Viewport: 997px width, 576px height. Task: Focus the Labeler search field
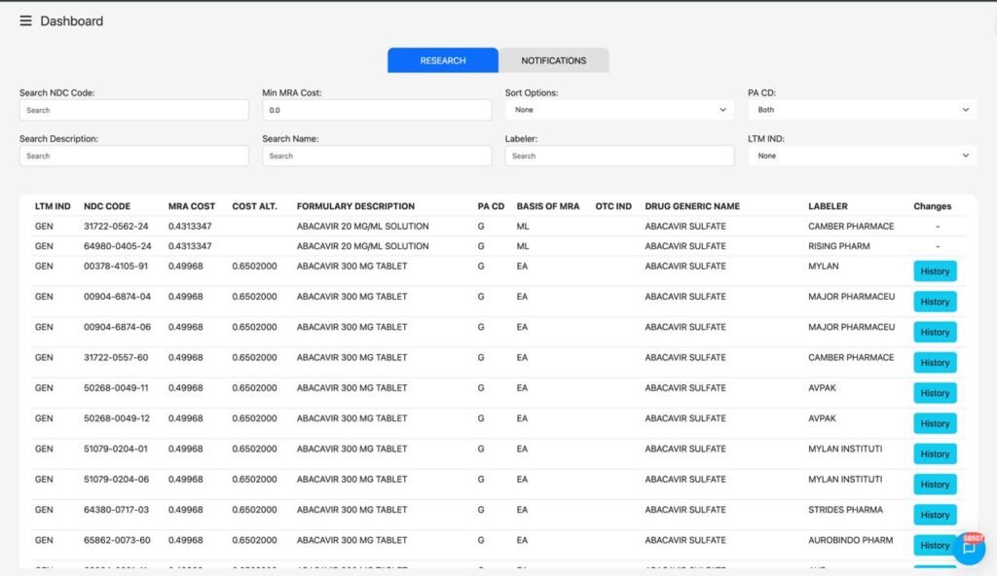619,156
